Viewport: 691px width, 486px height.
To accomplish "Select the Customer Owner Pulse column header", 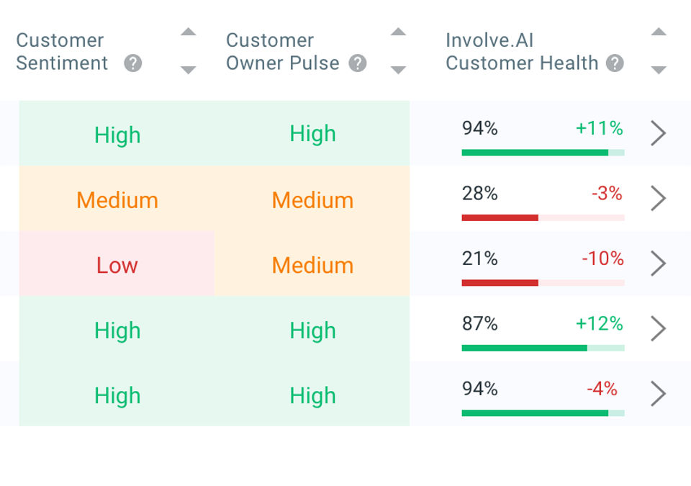I will 282,51.
